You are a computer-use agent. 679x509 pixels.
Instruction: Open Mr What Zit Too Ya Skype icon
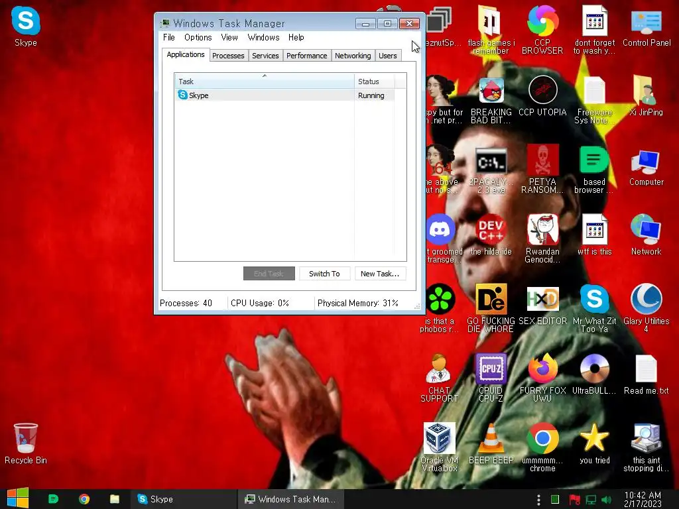point(594,308)
